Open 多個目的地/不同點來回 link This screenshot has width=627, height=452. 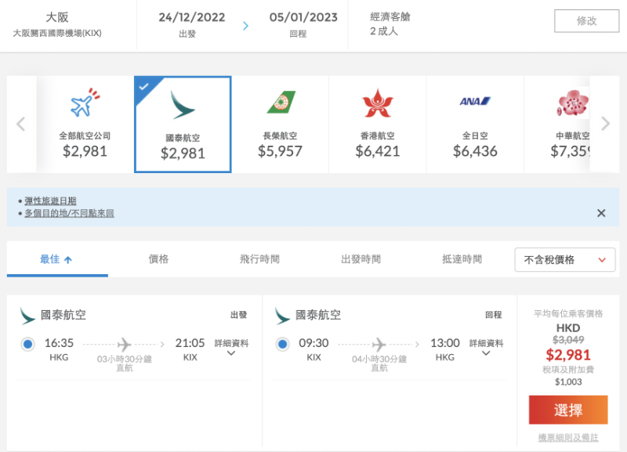69,213
